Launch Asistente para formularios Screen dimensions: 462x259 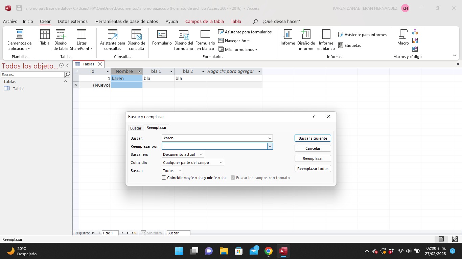coord(245,32)
